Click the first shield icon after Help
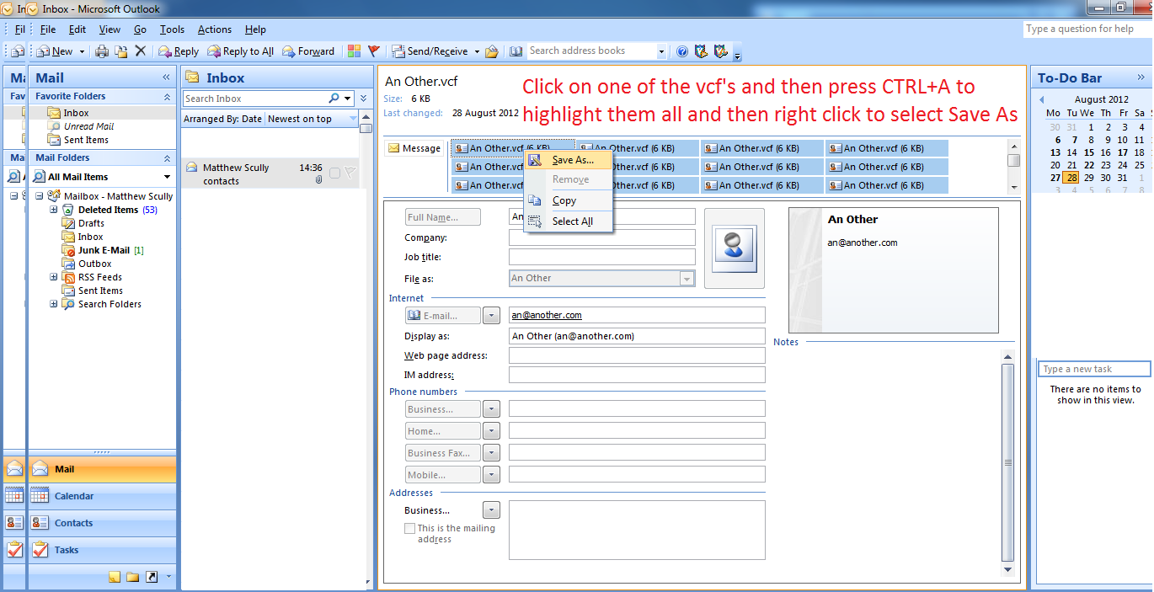Screen dimensions: 1154x592 [x=701, y=51]
